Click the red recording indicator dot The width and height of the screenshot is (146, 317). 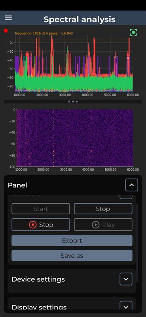tap(6, 31)
